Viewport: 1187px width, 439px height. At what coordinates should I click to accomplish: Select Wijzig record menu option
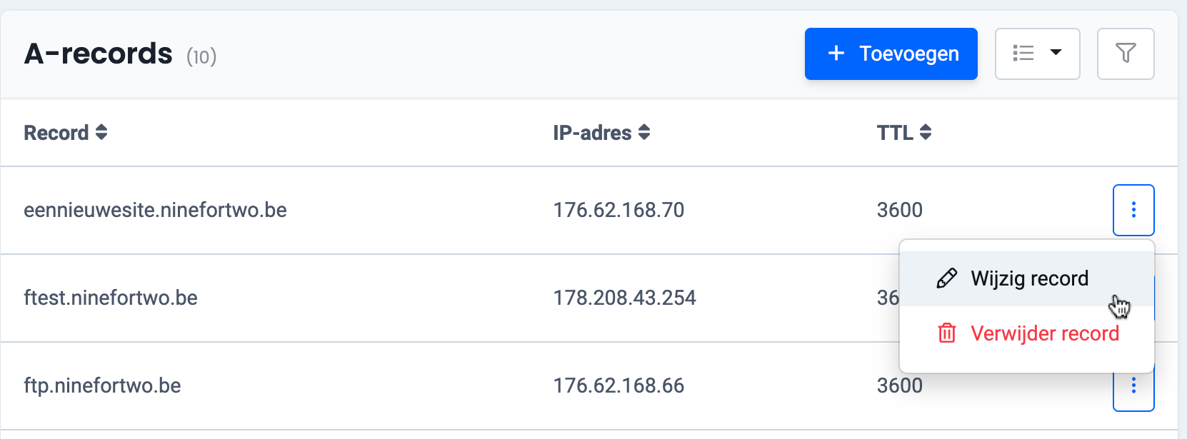[x=1028, y=278]
